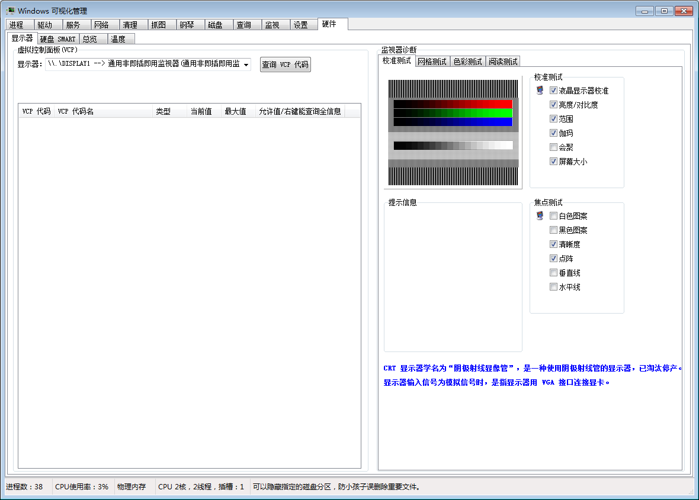Click the red color bar in calibration preview
Screen dimensions: 699x500
click(453, 104)
